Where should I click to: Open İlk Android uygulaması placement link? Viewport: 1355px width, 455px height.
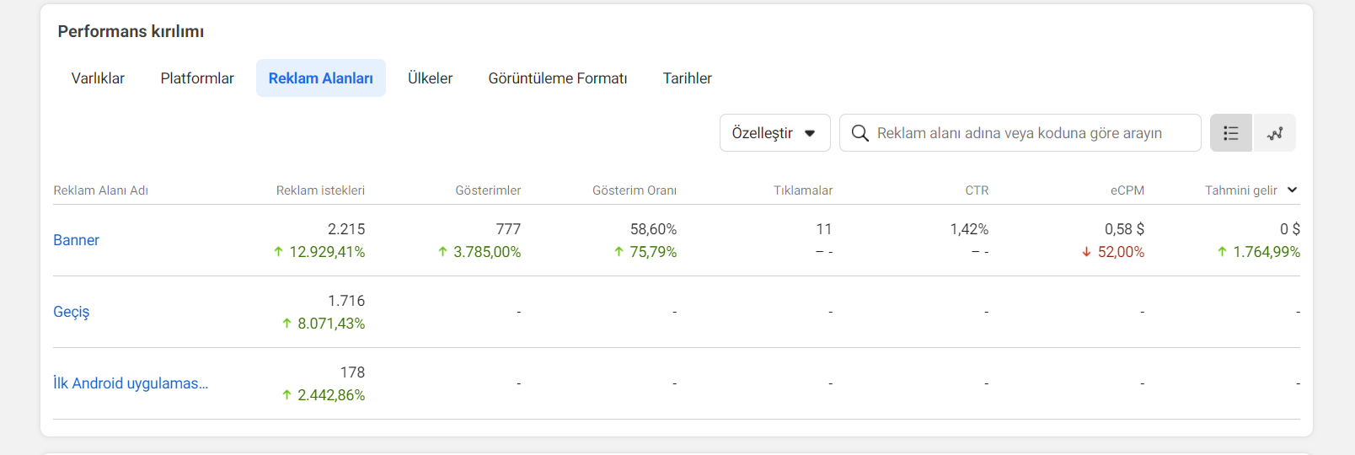click(x=131, y=383)
